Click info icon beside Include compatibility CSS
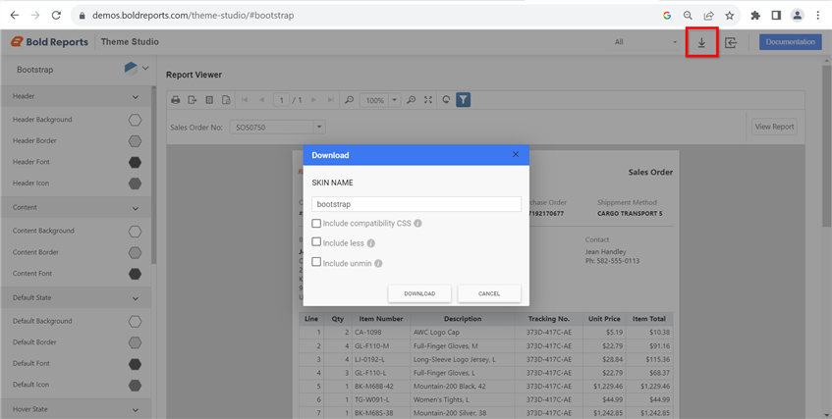The width and height of the screenshot is (832, 419). (x=417, y=224)
